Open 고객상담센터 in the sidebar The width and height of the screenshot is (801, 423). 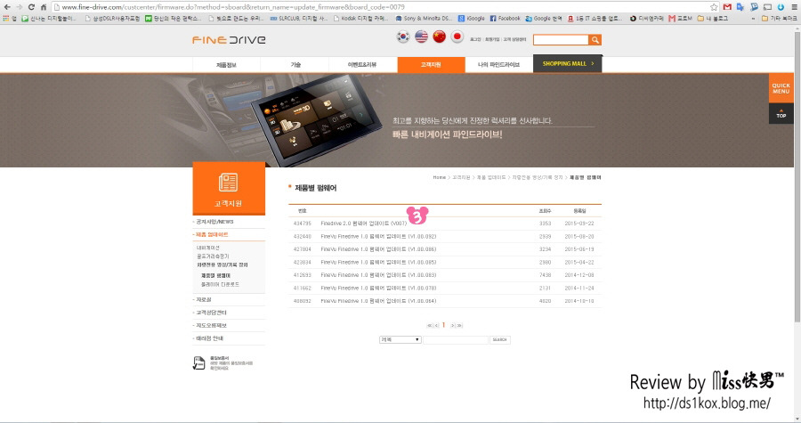point(211,313)
